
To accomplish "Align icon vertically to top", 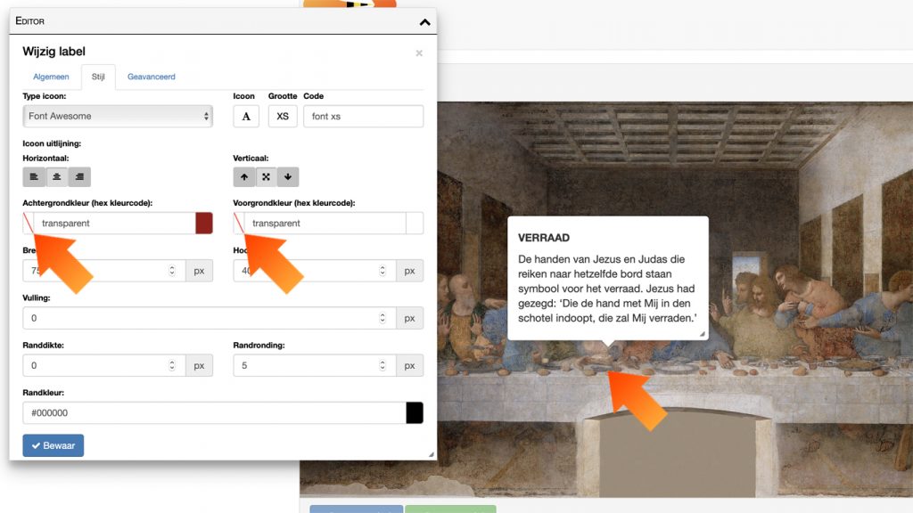I will click(244, 177).
